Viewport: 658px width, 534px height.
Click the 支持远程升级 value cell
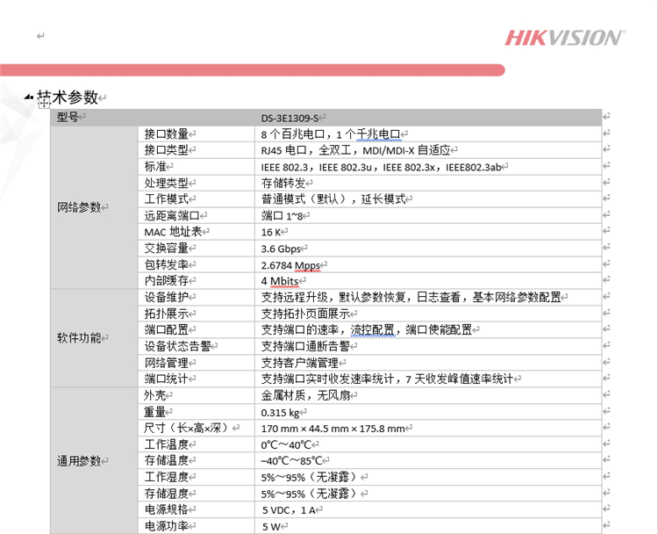(x=428, y=297)
